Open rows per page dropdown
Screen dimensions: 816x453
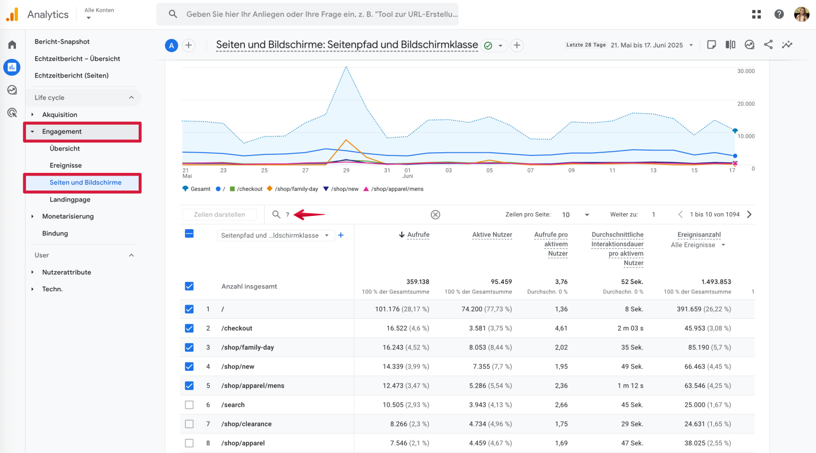[x=576, y=215]
